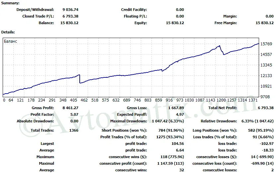This screenshot has height=173, width=276.
Task: Click the Summary heading
Action: point(10,3)
